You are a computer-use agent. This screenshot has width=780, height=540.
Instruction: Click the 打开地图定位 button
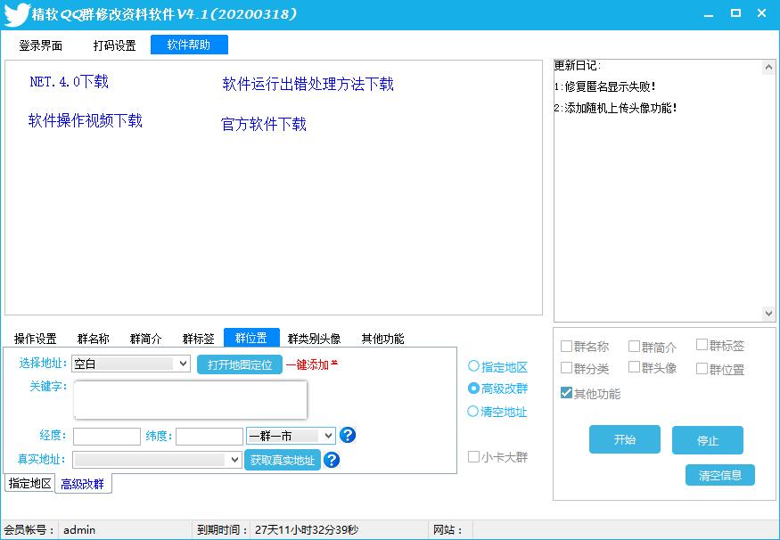click(240, 364)
